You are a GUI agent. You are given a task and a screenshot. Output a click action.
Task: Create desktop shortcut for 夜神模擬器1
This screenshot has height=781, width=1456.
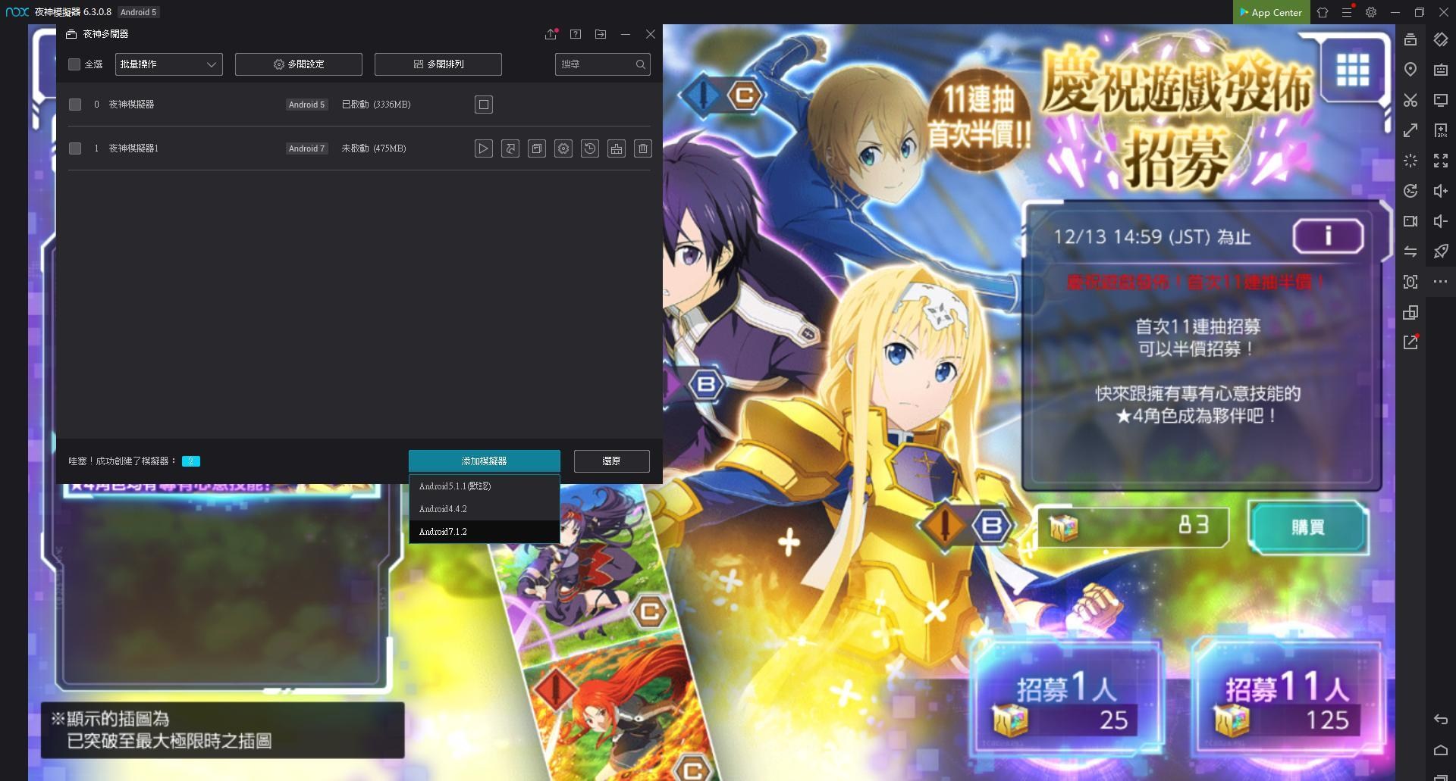pyautogui.click(x=510, y=148)
